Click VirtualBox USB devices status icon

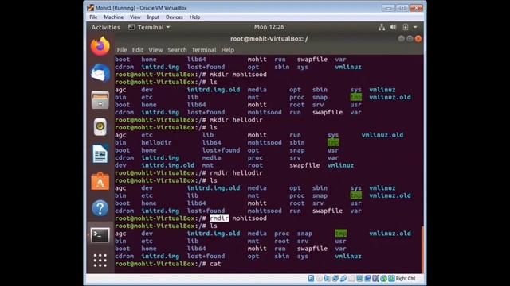click(x=343, y=279)
